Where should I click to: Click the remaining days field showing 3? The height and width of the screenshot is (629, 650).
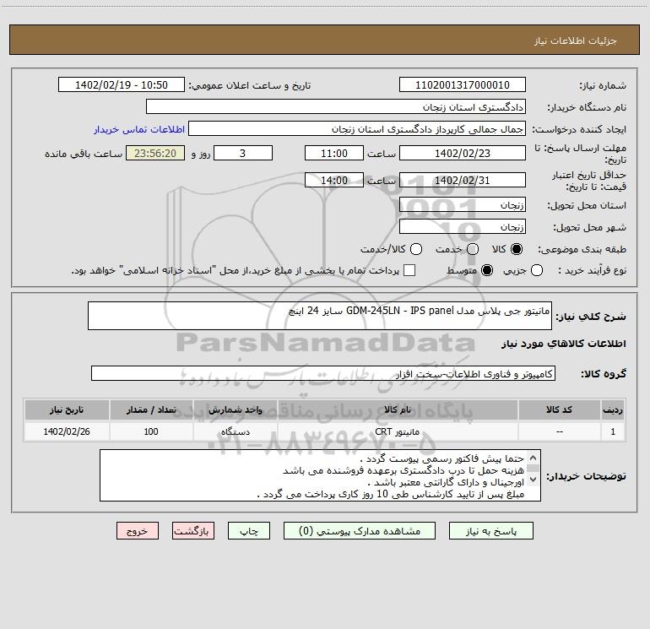243,153
